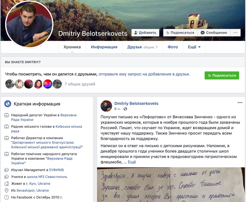Click the red-haired woman mutual friend avatar
This screenshot has height=202, width=246.
[x=38, y=84]
